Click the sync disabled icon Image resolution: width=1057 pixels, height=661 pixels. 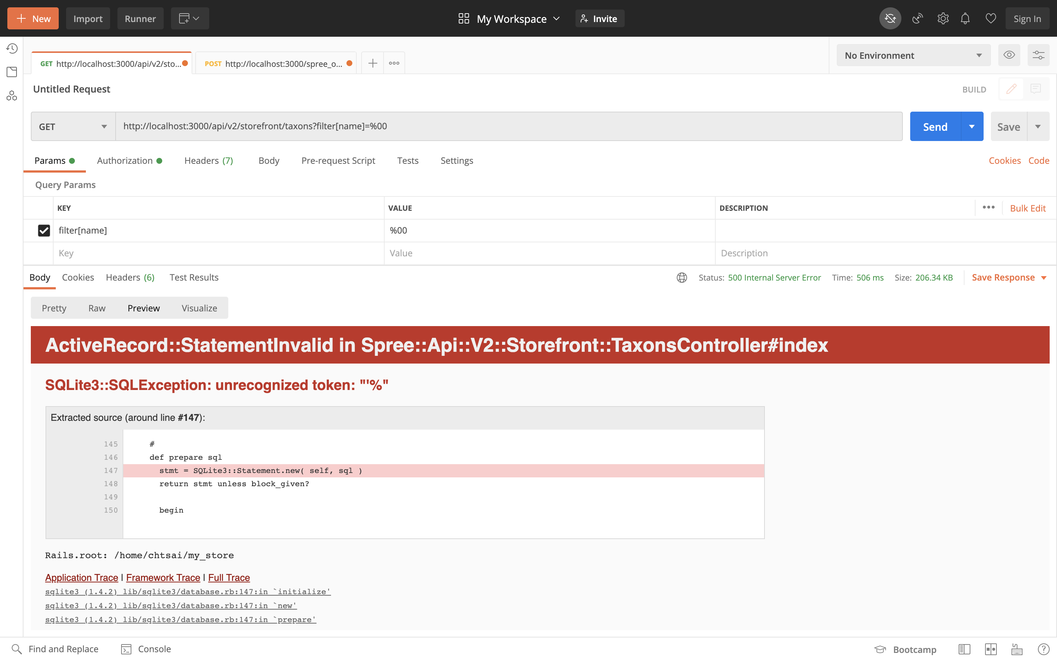(890, 18)
